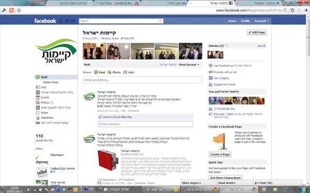
Task: Bookmark this page with the star icon
Action: coord(19,10)
